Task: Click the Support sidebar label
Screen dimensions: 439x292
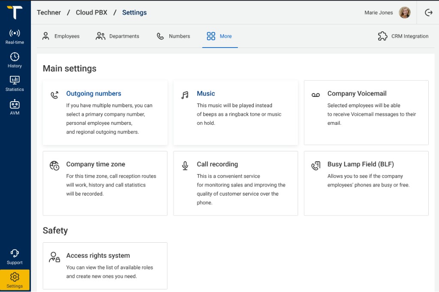Action: (15, 262)
